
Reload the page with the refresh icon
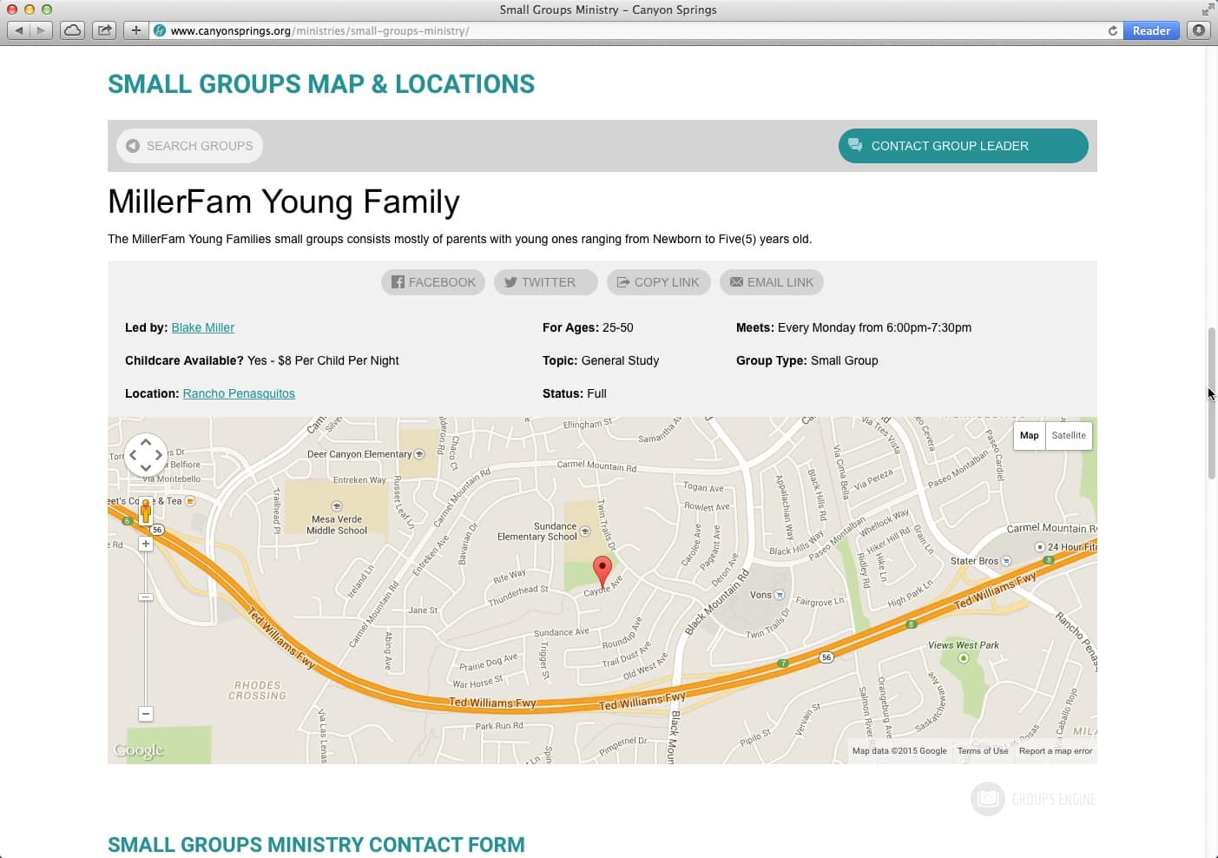click(x=1112, y=30)
